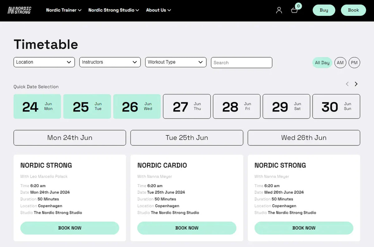Click 'Tue 25th June 2024' date text

click(x=166, y=192)
